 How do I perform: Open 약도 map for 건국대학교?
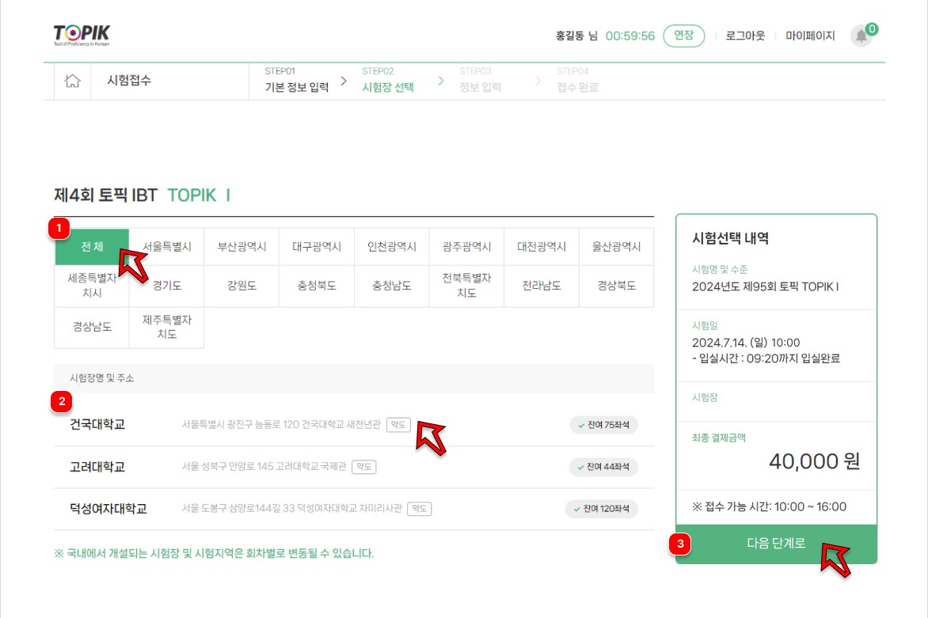398,425
